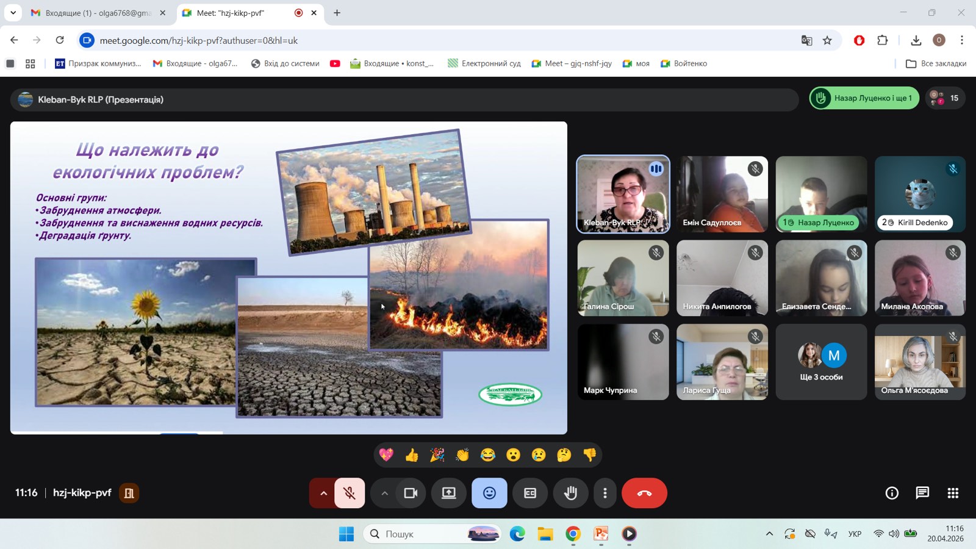Expand audio settings arrow beside microphone

323,493
